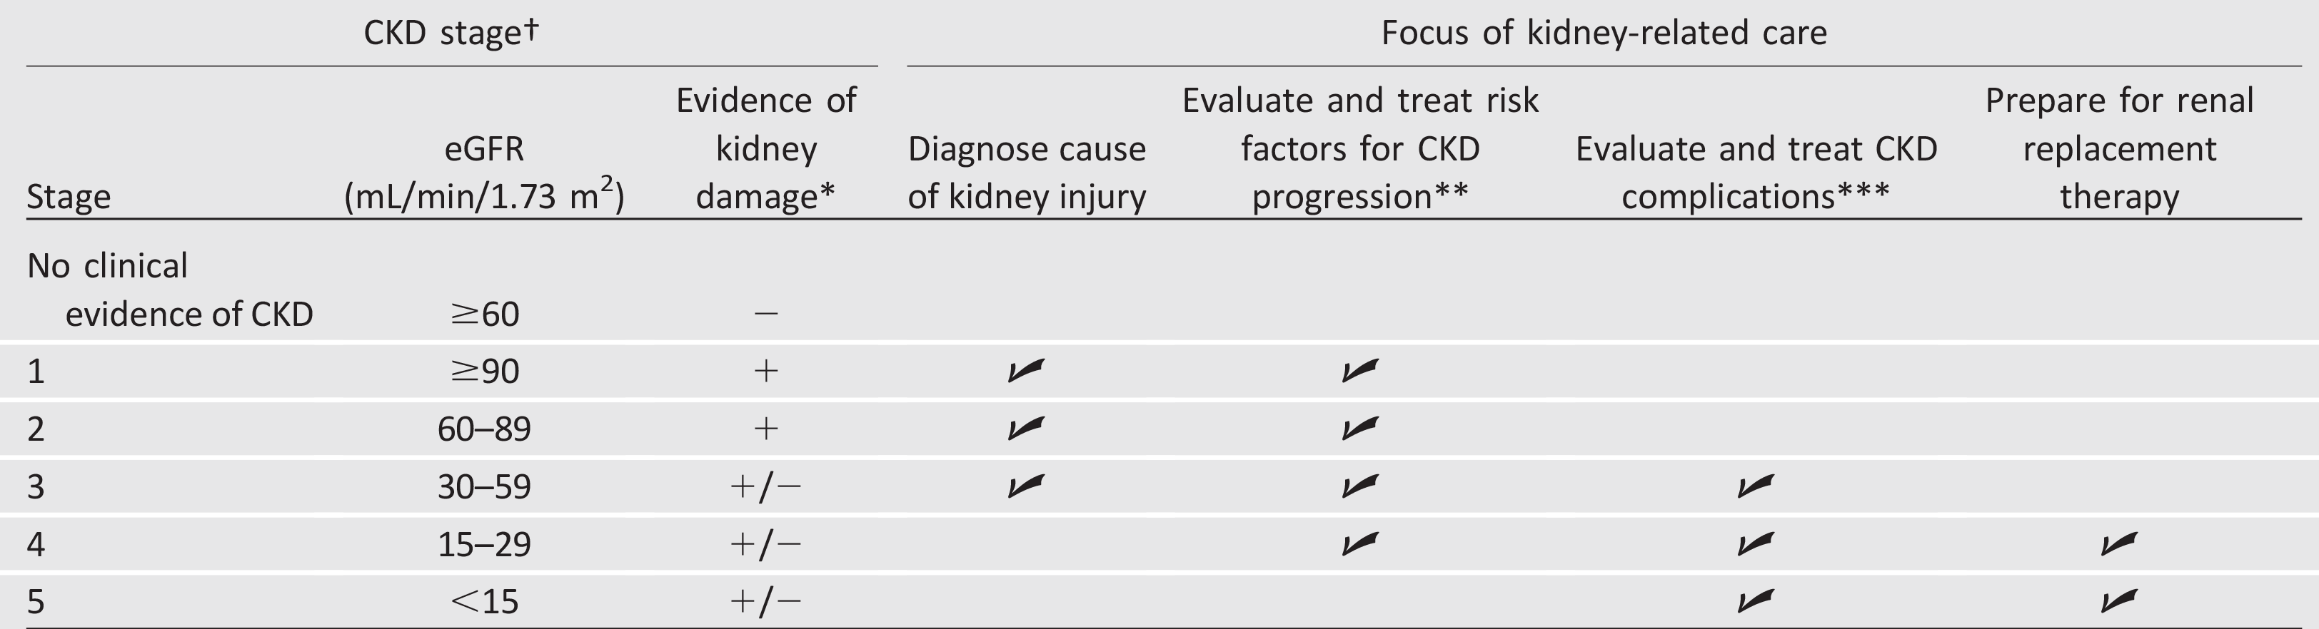Click the 60–89 eGFR value
Viewport: 2319px width, 629px height.
(x=484, y=429)
